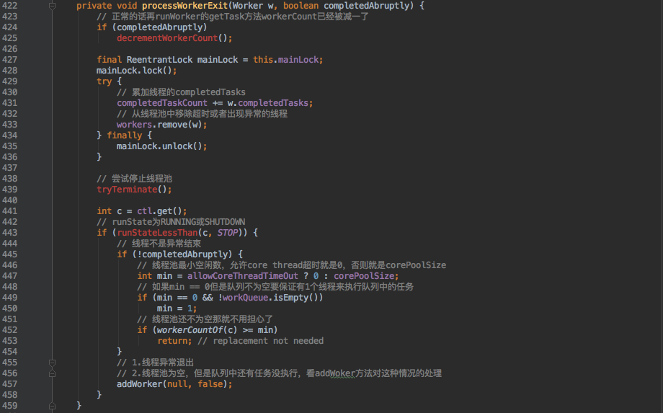
Task: Click line number 457 in the gutter
Action: click(9, 384)
